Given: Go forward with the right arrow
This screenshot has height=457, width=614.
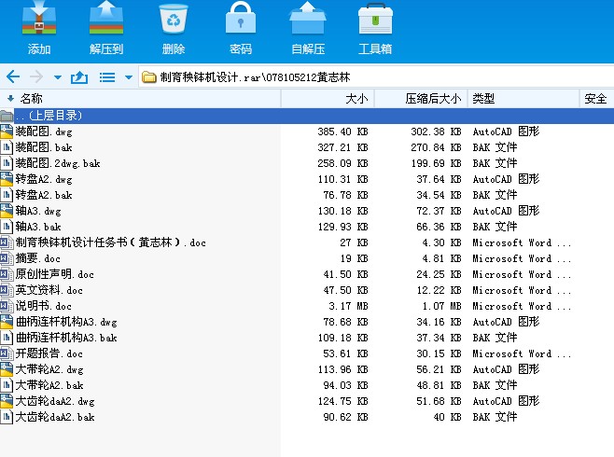Looking at the screenshot, I should [x=36, y=76].
